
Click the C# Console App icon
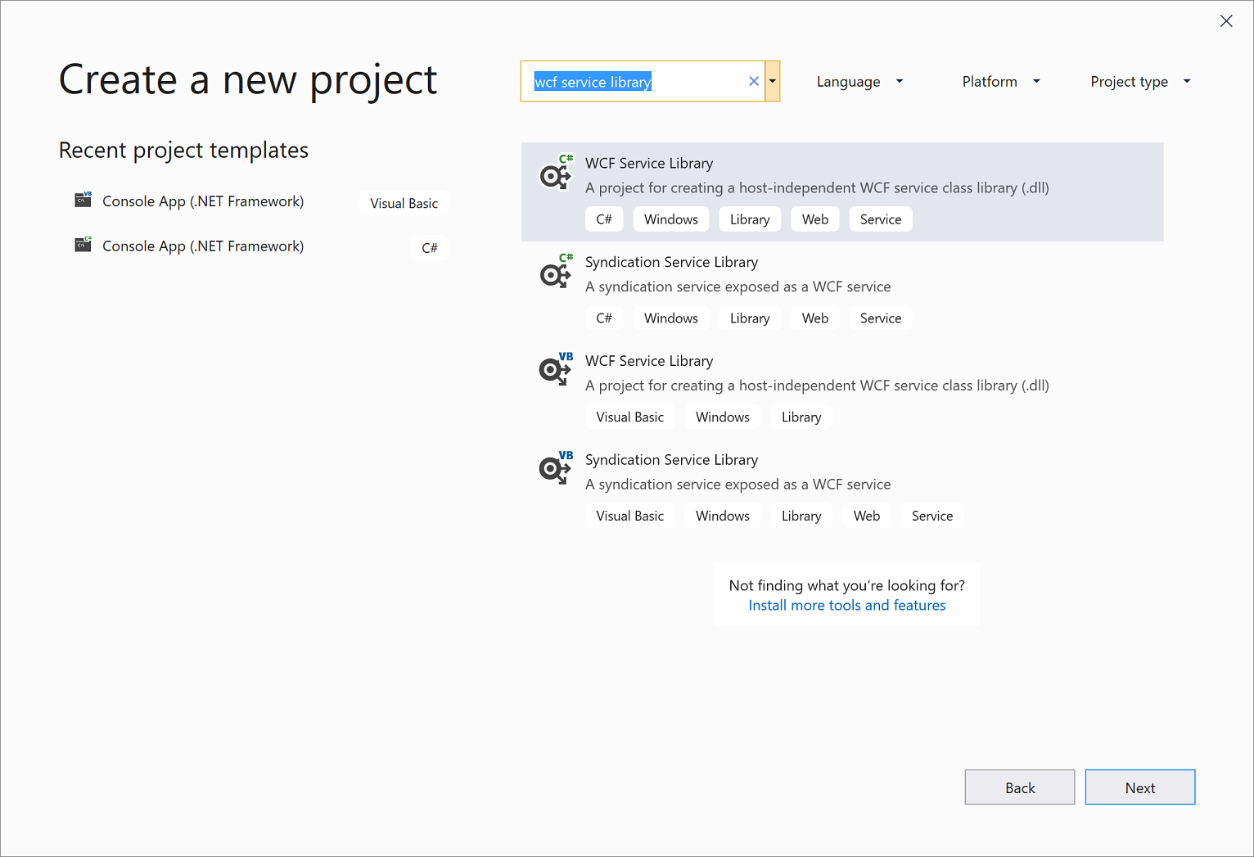(x=83, y=245)
